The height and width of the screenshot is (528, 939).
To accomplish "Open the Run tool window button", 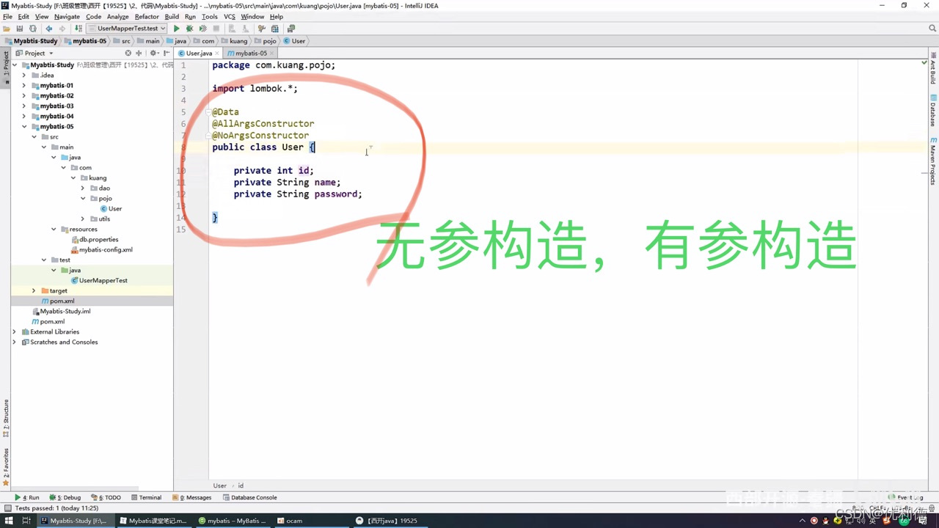I will 27,497.
